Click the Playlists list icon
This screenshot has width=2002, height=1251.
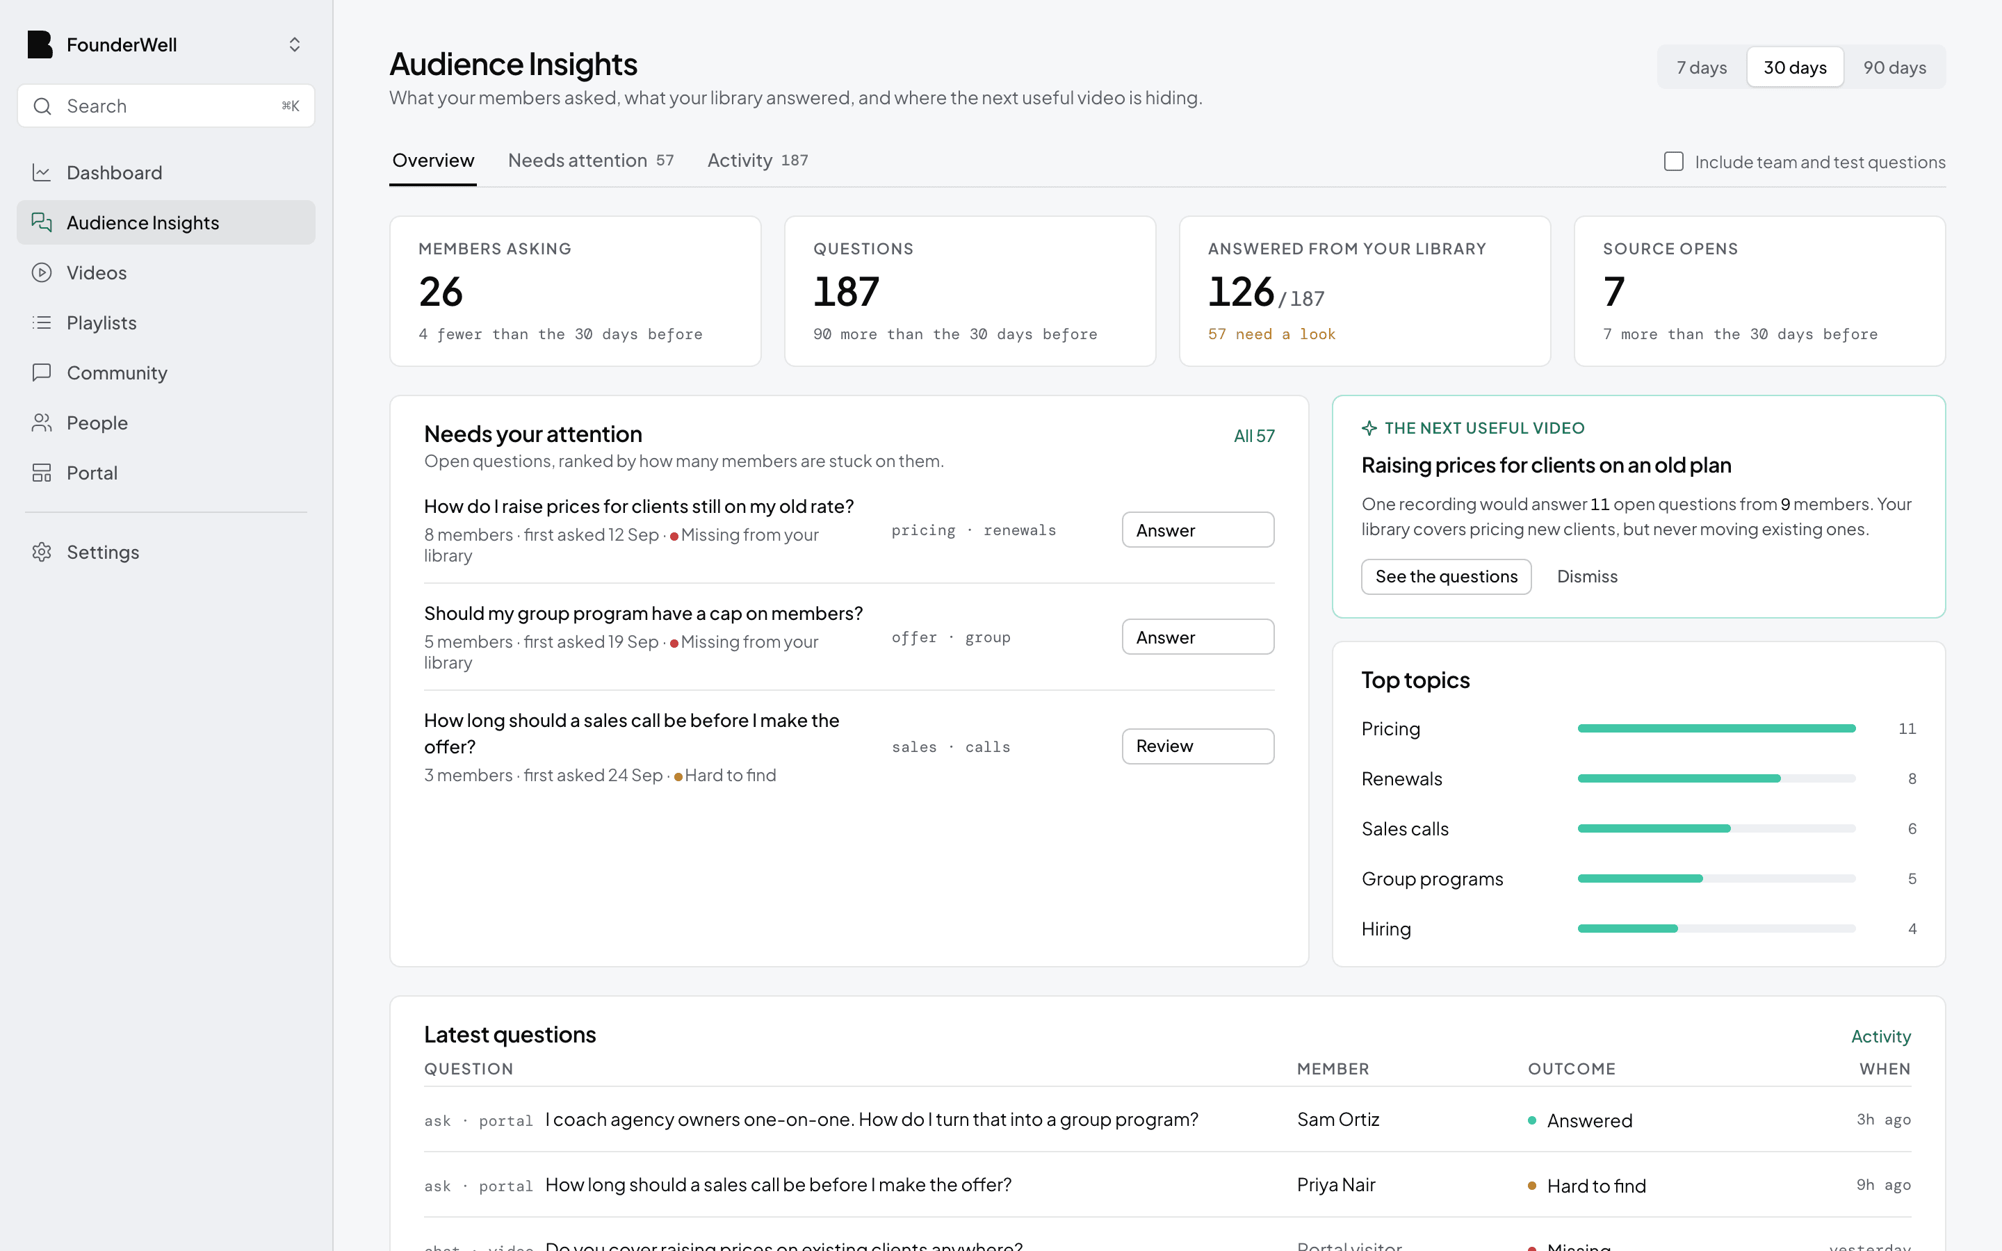click(42, 322)
